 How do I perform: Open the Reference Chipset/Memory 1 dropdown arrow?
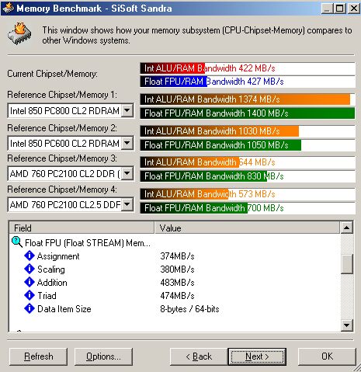click(x=127, y=111)
